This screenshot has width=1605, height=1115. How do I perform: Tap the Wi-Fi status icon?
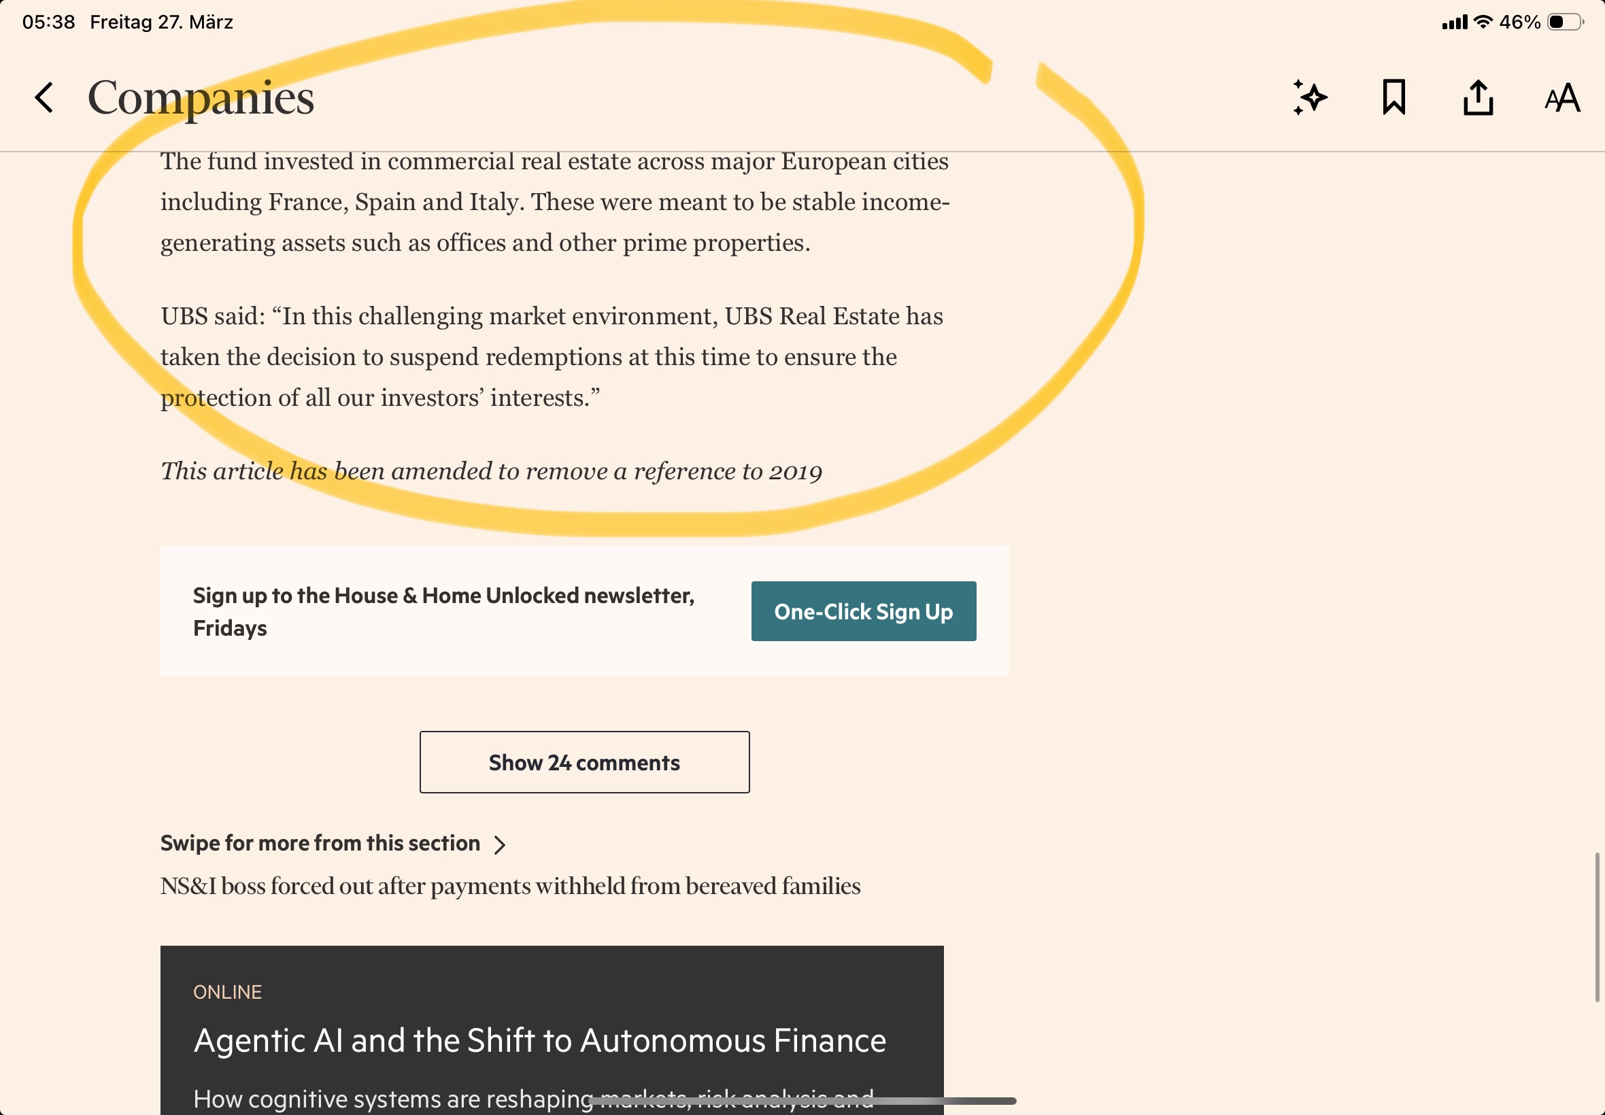pos(1483,22)
